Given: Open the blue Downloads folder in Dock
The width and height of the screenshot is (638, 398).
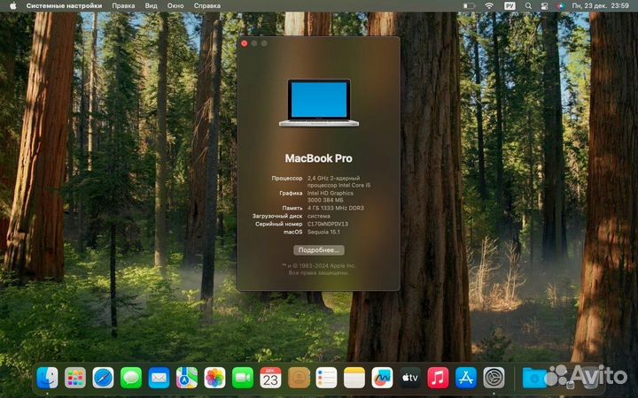Looking at the screenshot, I should point(533,379).
